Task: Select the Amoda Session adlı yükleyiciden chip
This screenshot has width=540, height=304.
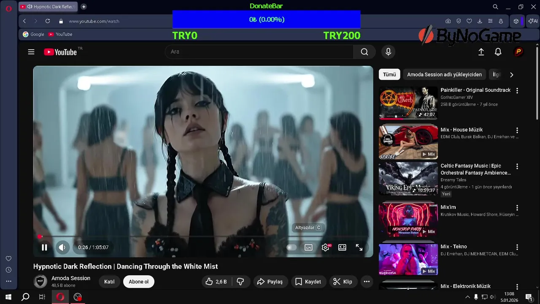Action: point(444,74)
